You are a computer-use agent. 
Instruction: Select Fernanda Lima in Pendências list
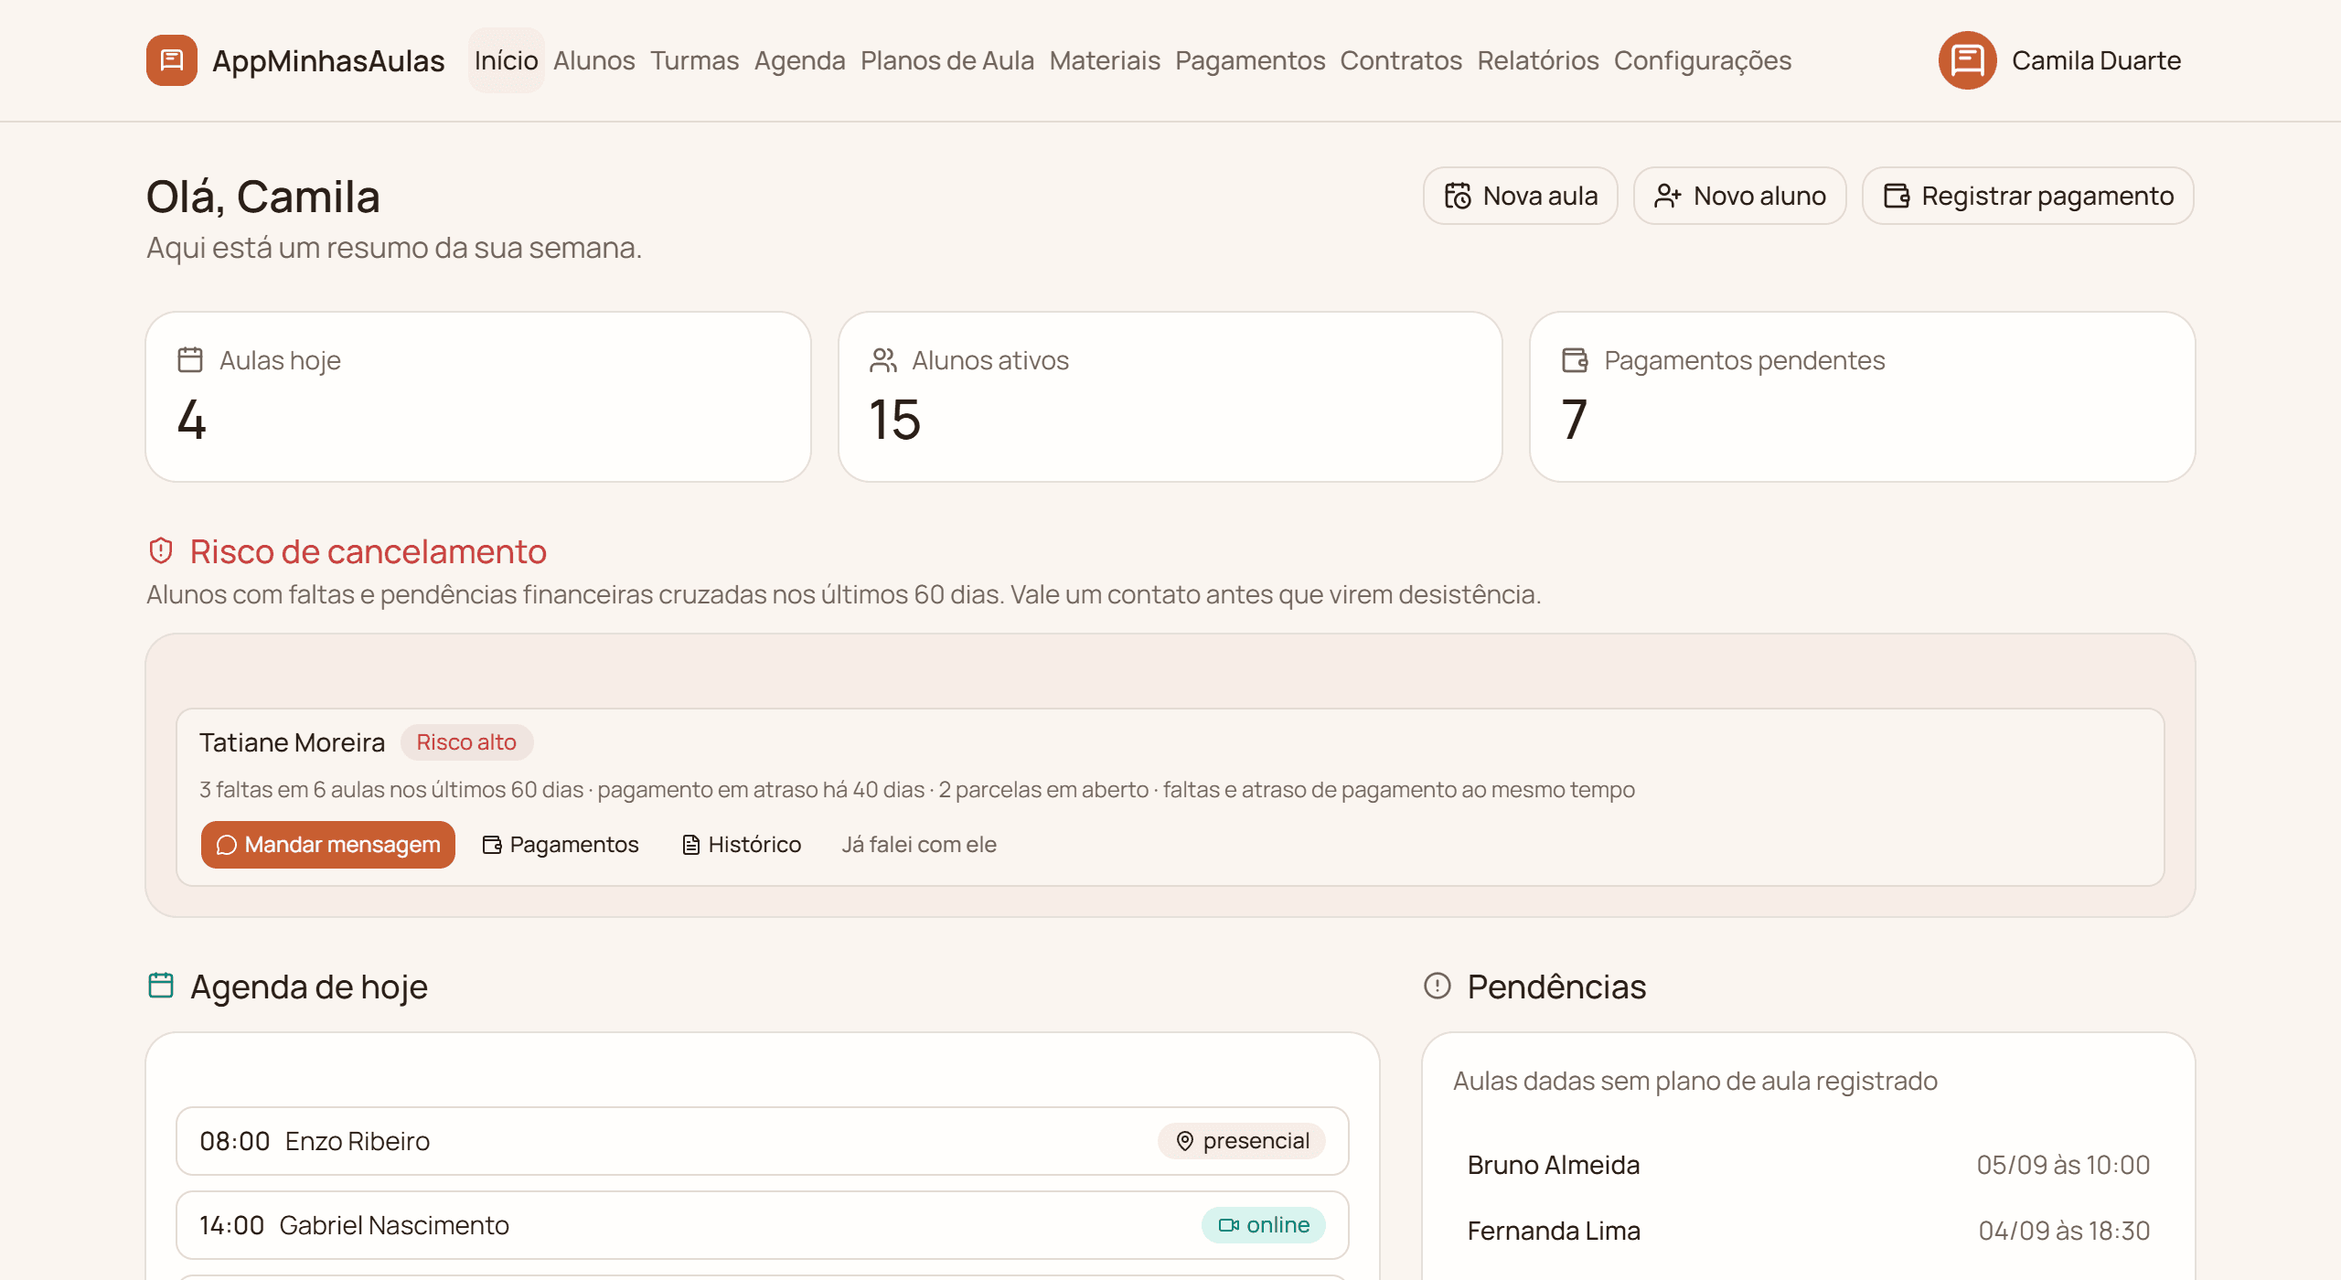pyautogui.click(x=1809, y=1231)
